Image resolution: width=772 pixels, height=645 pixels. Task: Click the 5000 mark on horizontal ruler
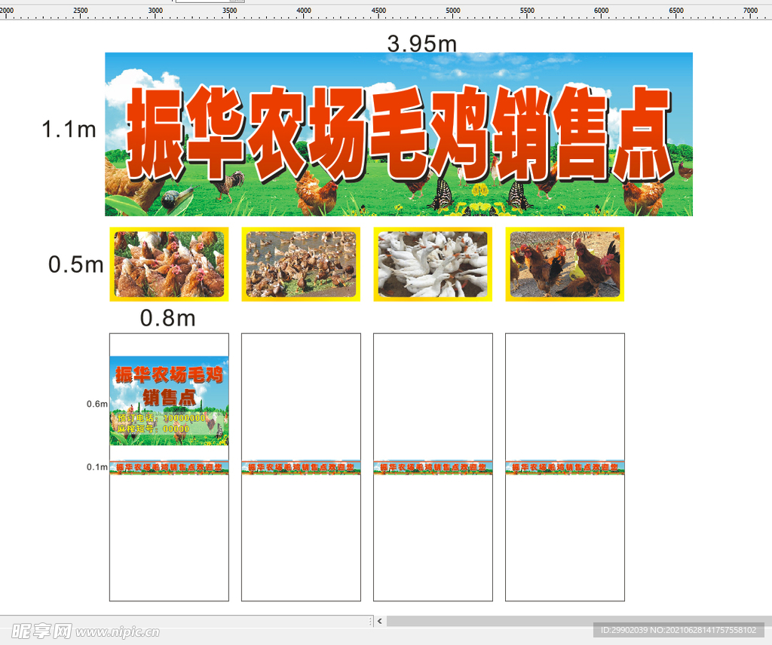coord(453,11)
